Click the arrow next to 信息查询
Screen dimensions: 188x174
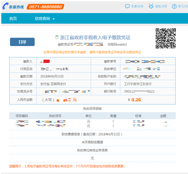coord(54,19)
